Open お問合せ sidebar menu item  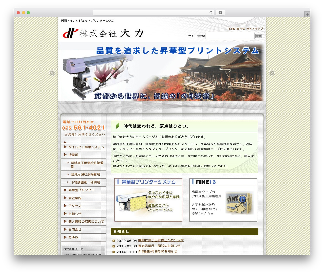pyautogui.click(x=83, y=230)
